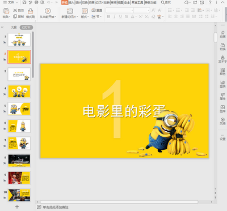Collapse the ribbon with the chevron-up
The height and width of the screenshot is (211, 227).
(222, 2)
